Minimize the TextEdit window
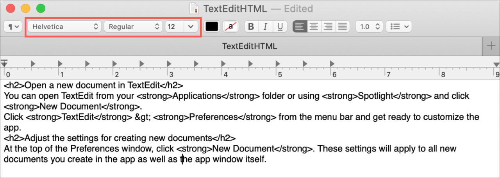Viewport: 500px width, 178px height. 25,8
